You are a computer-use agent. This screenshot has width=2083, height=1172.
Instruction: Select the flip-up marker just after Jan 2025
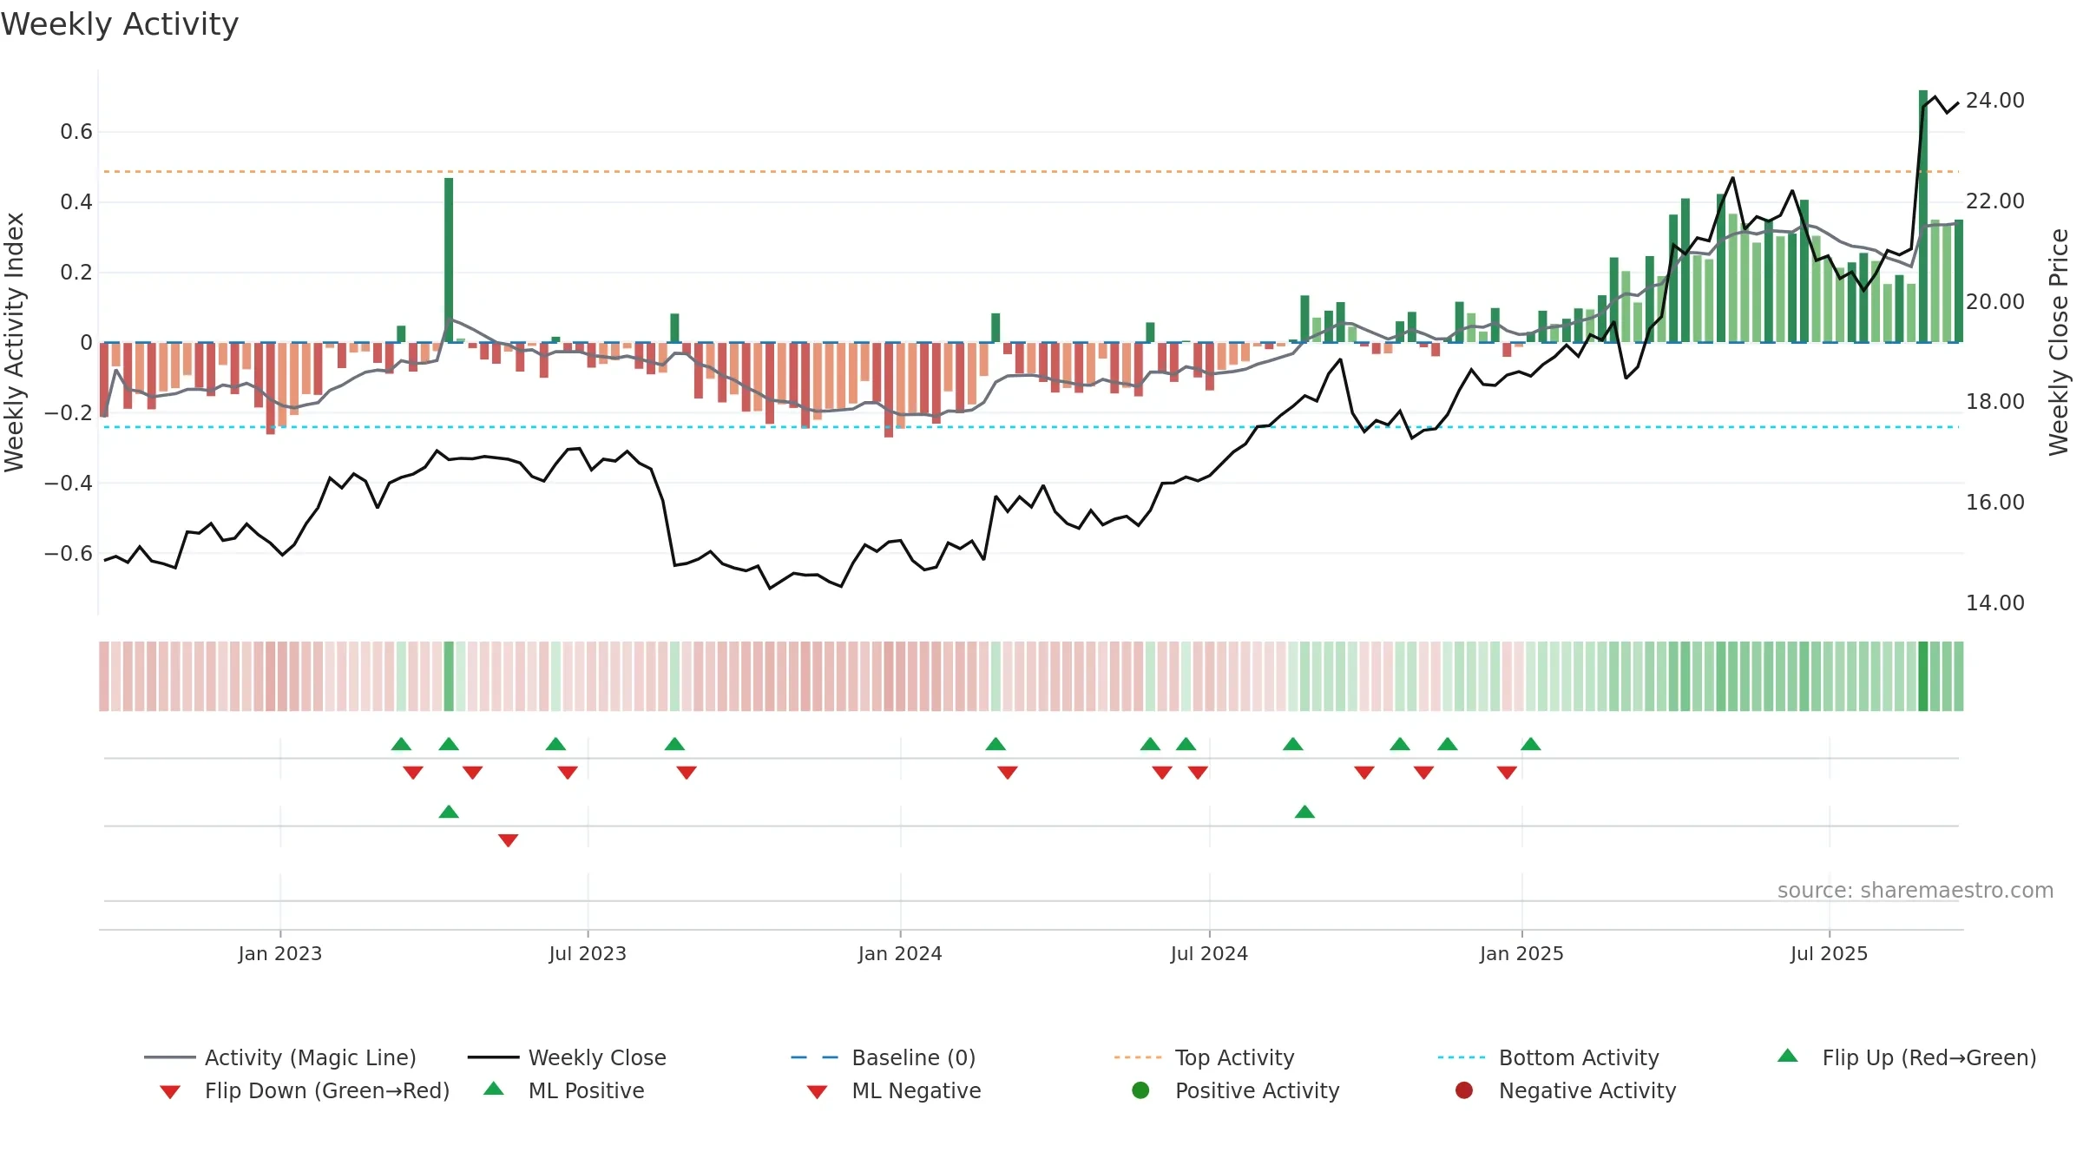1531,744
